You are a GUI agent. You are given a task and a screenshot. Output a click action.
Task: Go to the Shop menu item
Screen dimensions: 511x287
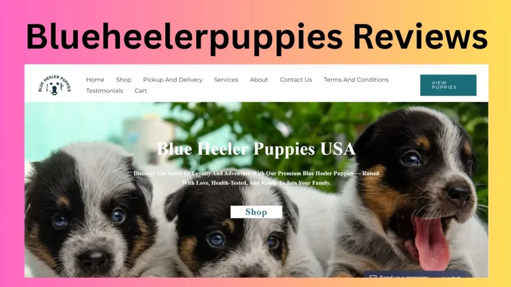point(124,80)
